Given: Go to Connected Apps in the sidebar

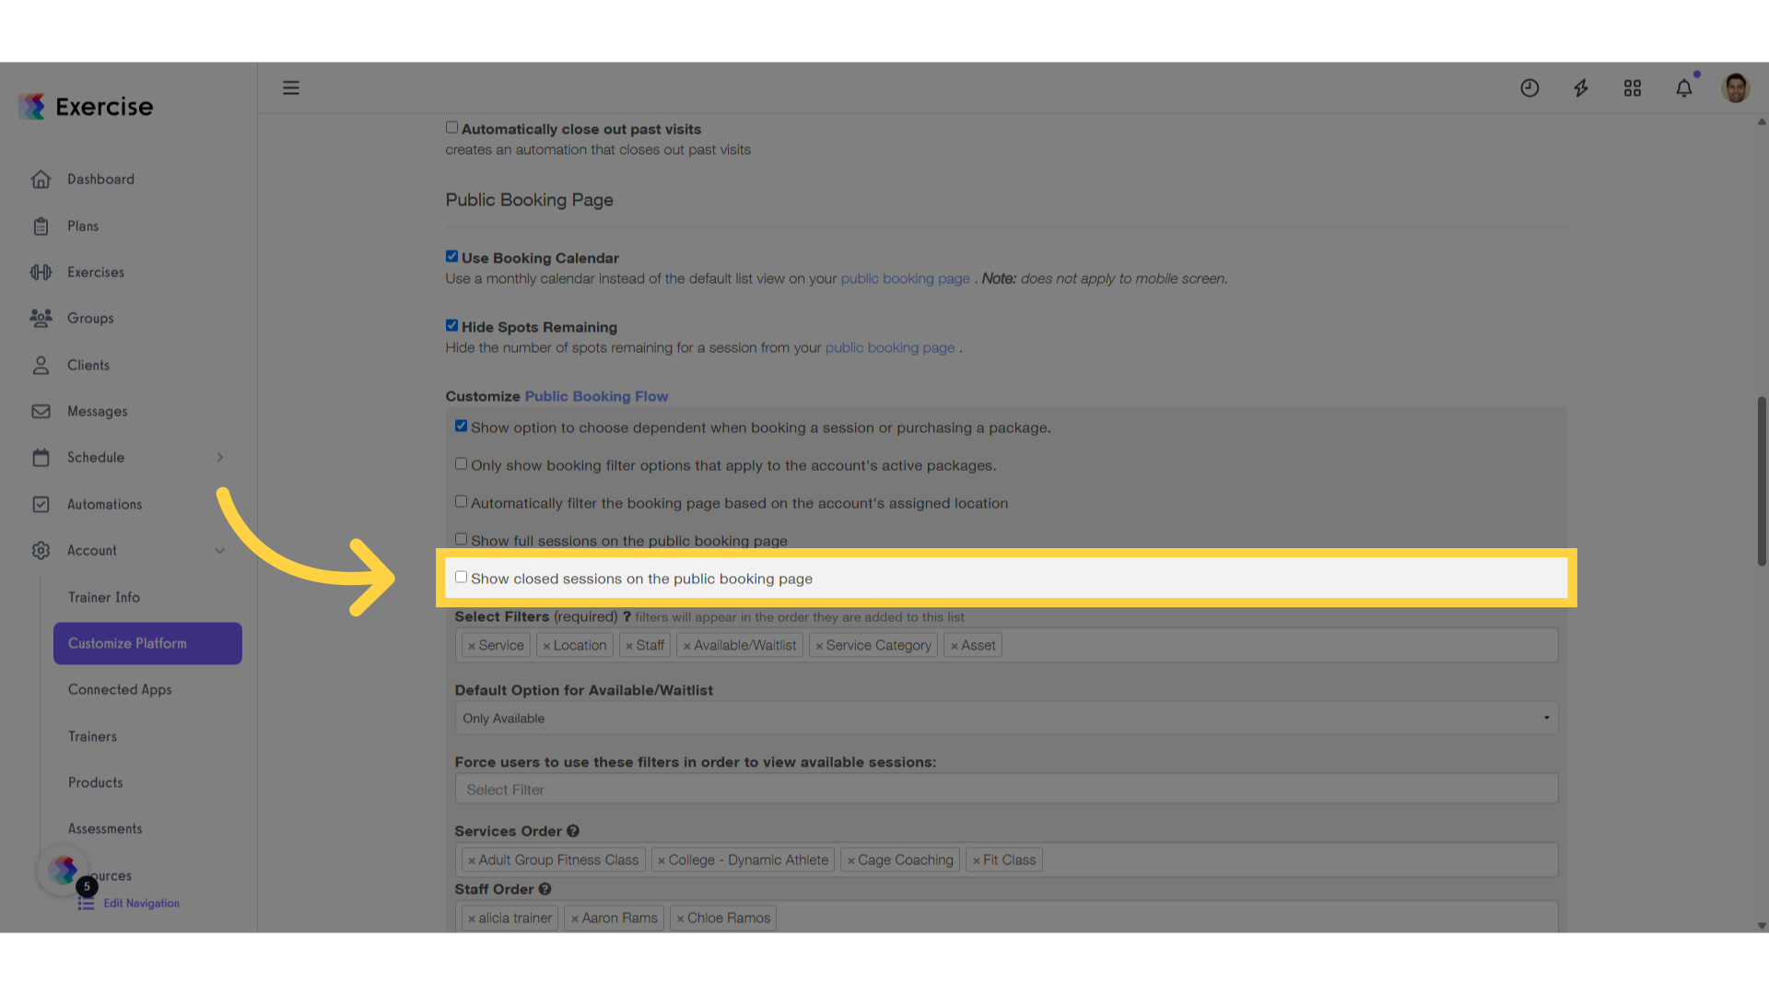Looking at the screenshot, I should [120, 690].
